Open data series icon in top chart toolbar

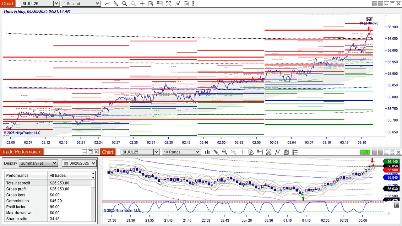[169, 4]
